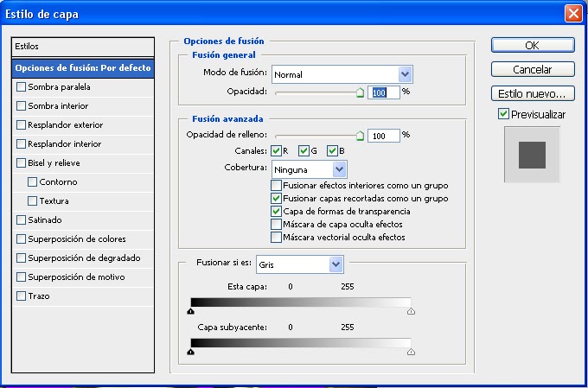
Task: Click Esta capa white point slider marker
Action: pos(411,311)
